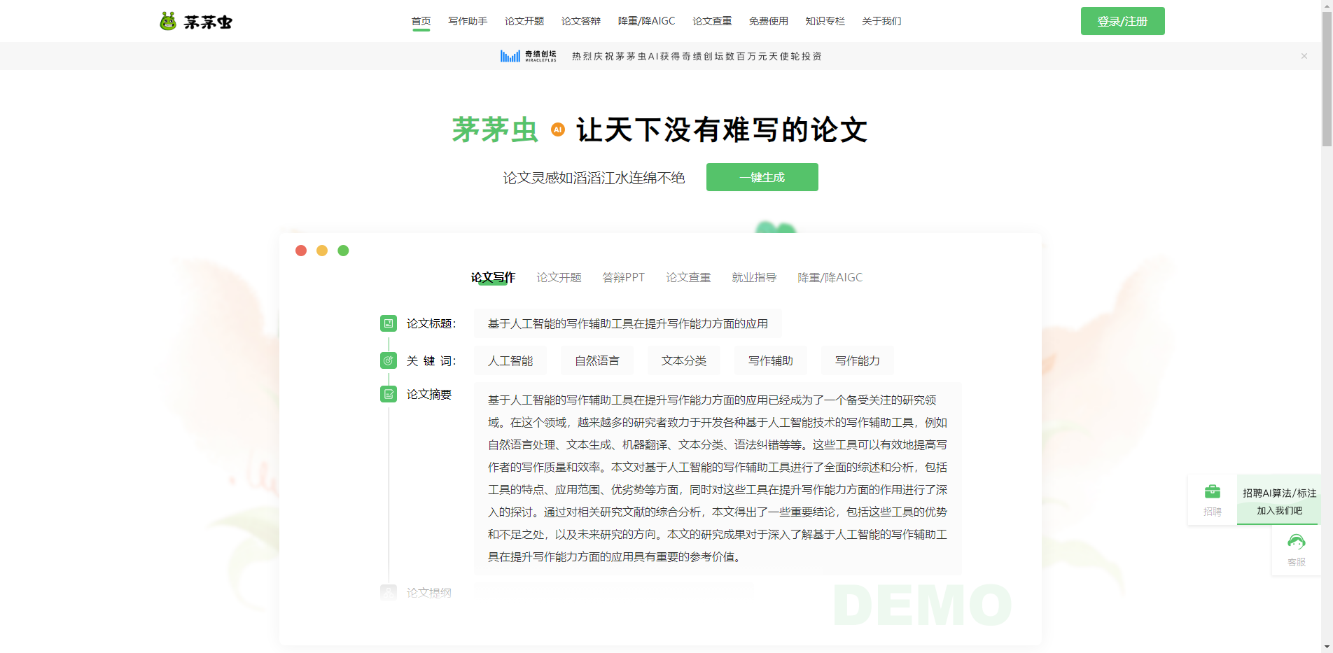Switch to 论文查重 demo tab
The width and height of the screenshot is (1333, 653).
(x=688, y=277)
